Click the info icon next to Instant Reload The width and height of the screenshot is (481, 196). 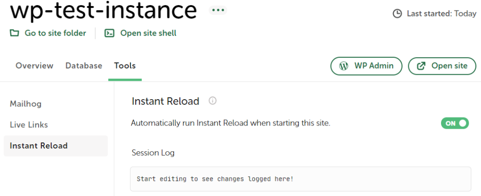click(212, 101)
